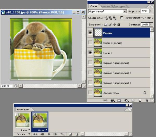The image size is (156, 137).
Task: Open the Animation panel flyout menu
Action: tap(130, 110)
